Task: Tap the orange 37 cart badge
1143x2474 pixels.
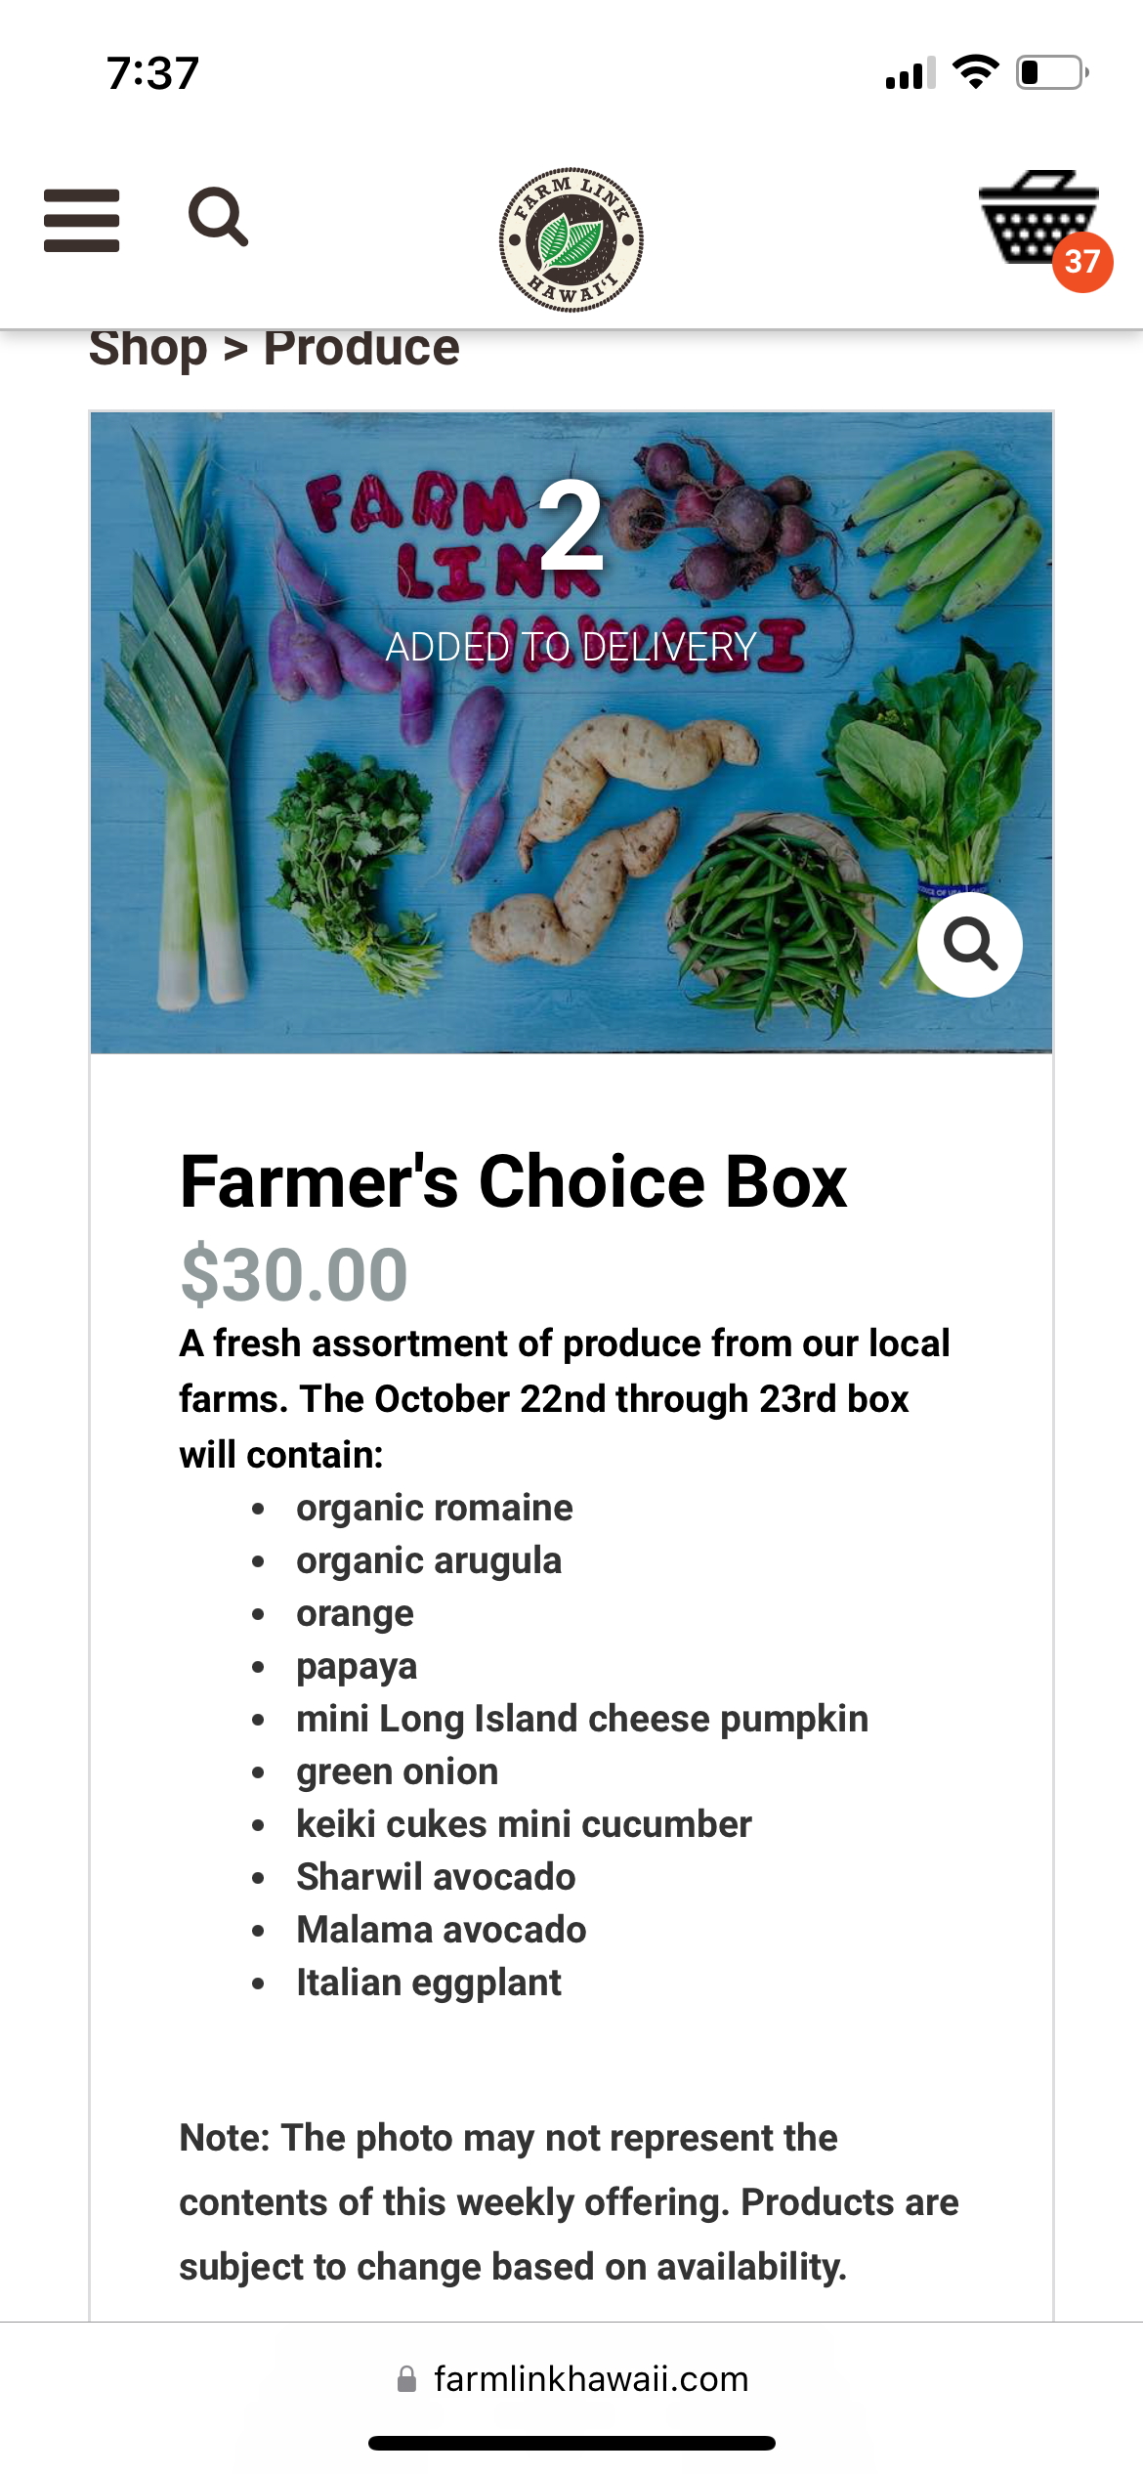Action: click(x=1081, y=262)
